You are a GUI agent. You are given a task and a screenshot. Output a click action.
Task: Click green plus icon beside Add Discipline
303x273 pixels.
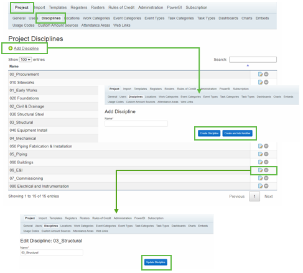[11, 49]
